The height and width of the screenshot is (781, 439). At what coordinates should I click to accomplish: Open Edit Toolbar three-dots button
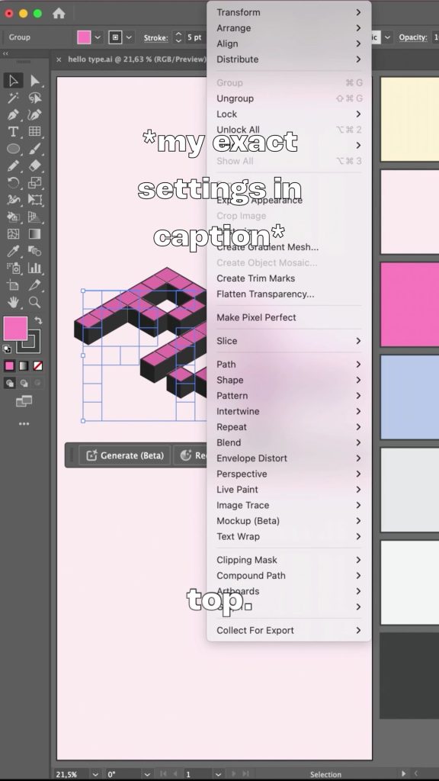(24, 424)
